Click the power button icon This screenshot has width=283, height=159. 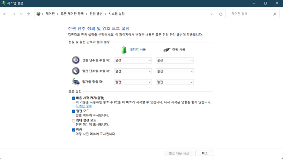click(76, 60)
